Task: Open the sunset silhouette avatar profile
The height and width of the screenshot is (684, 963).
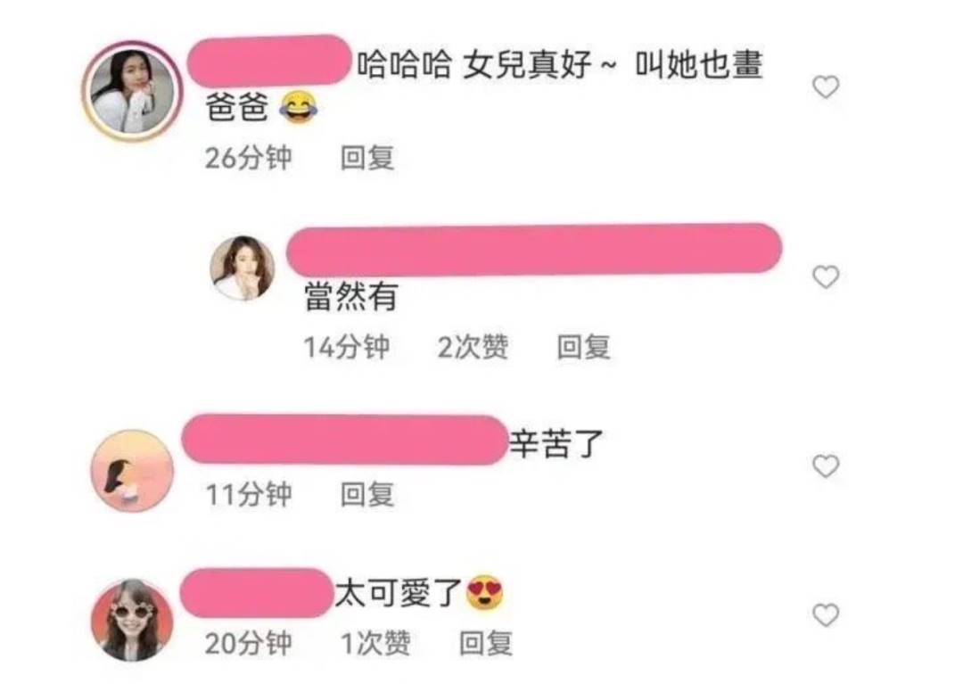Action: pyautogui.click(x=132, y=470)
